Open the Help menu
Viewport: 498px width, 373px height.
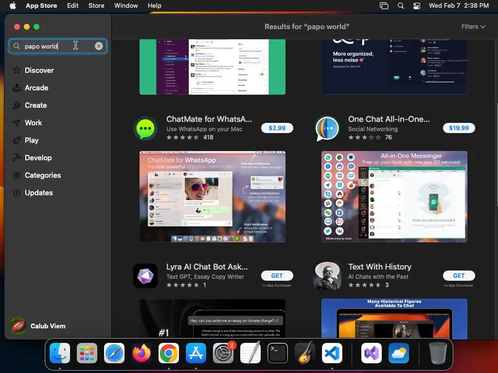click(x=154, y=5)
